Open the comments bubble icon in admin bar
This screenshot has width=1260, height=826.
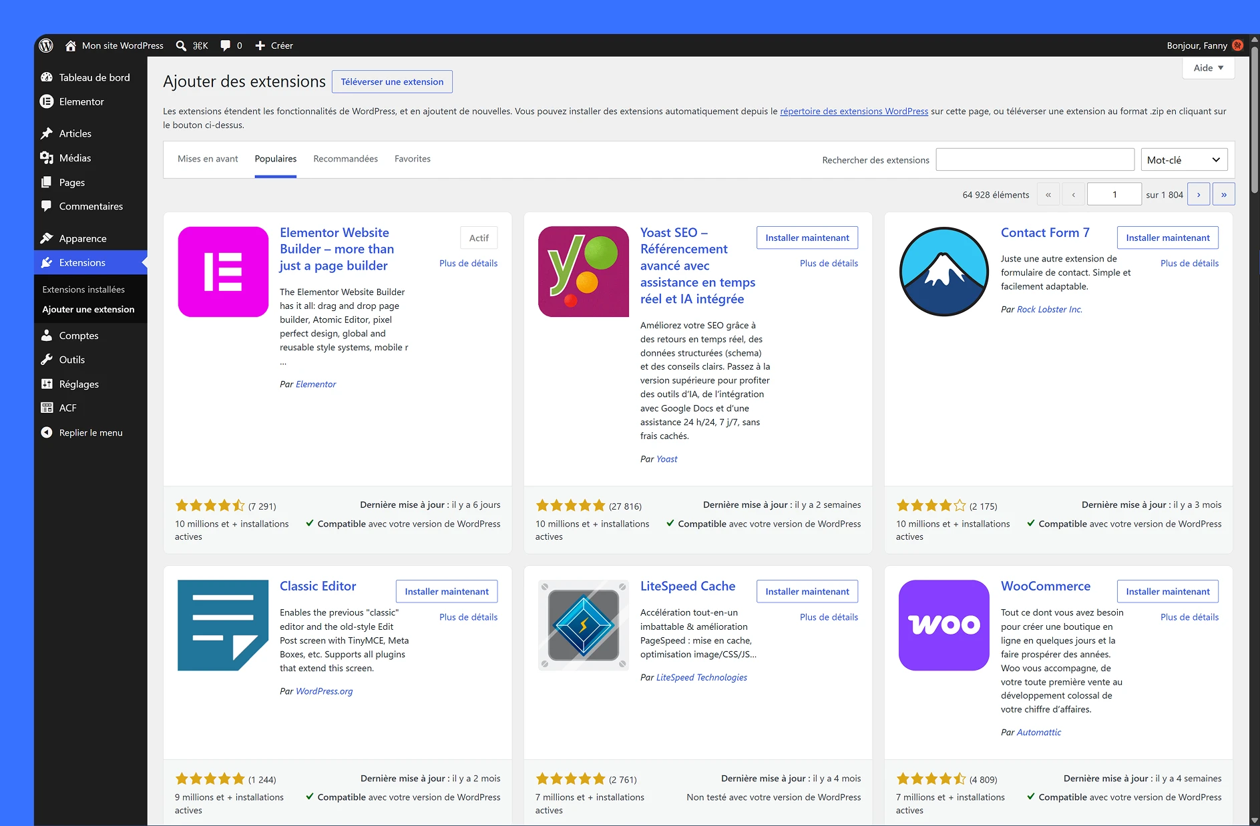coord(226,45)
